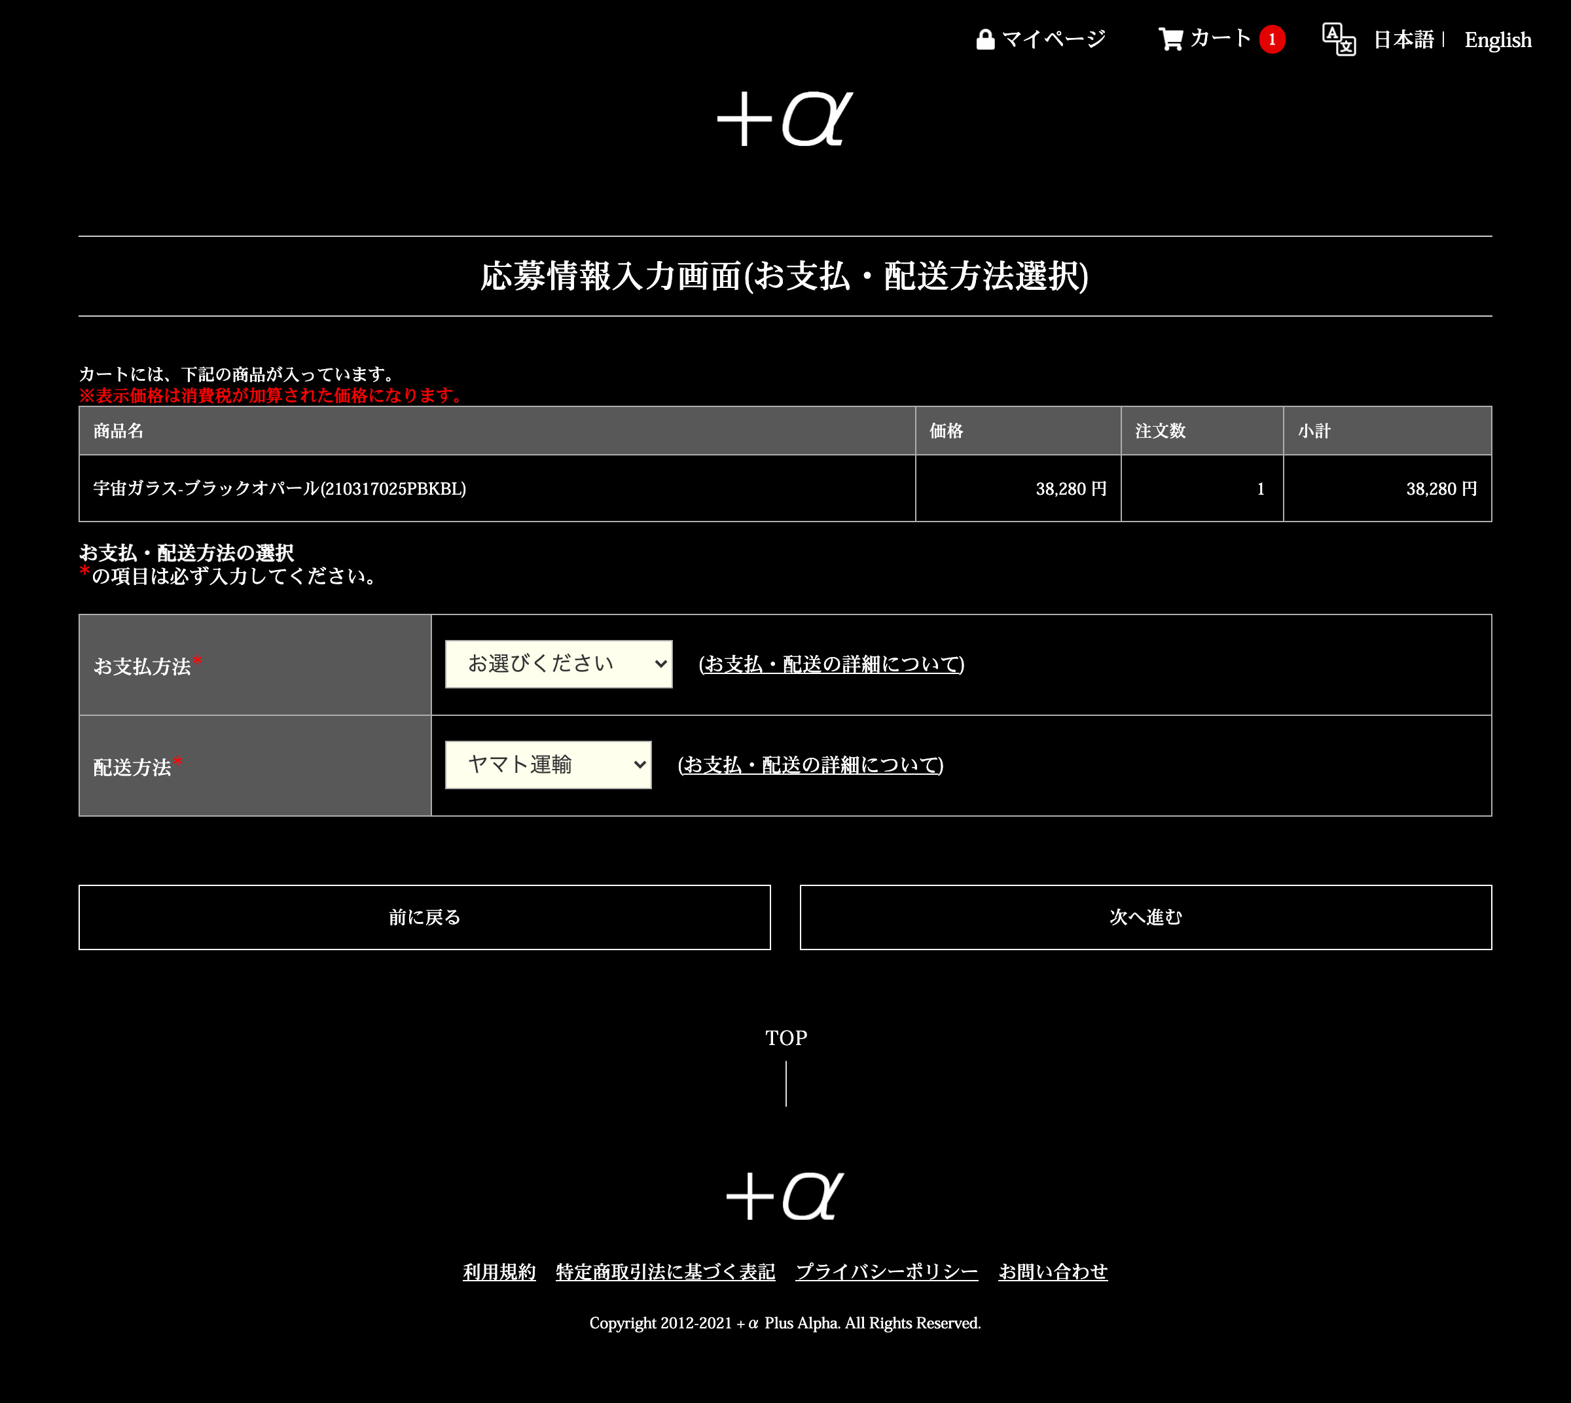Select ヤマト運輸 from delivery dropdown
Image resolution: width=1571 pixels, height=1403 pixels.
pos(549,765)
